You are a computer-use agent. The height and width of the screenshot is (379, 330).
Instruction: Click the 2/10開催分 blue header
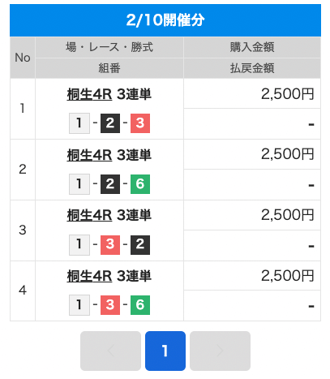[165, 20]
